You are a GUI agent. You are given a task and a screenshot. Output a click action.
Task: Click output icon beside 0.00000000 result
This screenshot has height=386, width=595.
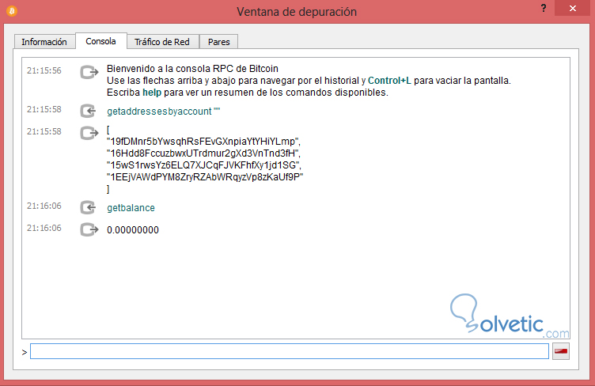(x=89, y=229)
